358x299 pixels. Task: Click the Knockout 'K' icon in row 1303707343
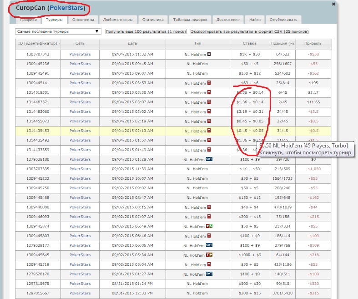click(209, 54)
